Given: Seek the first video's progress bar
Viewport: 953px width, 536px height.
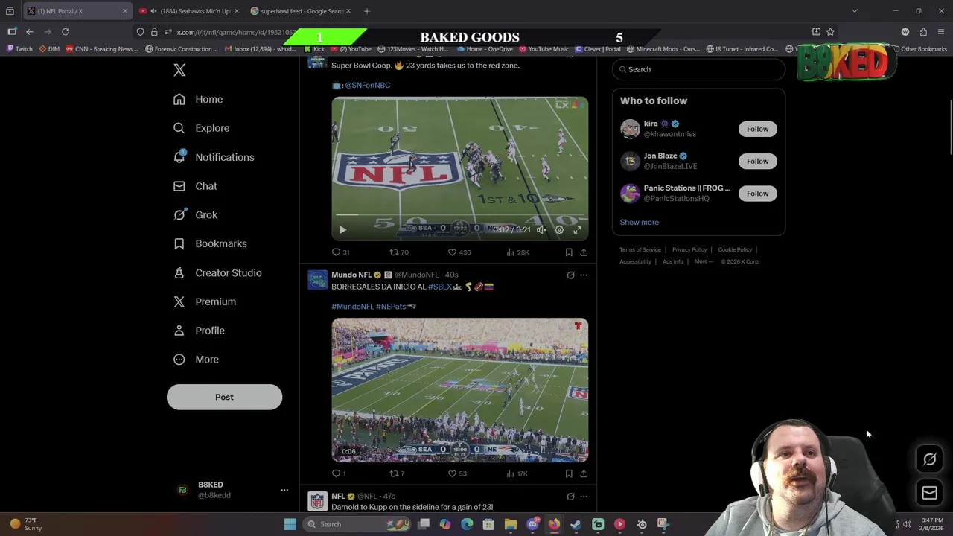Looking at the screenshot, I should tap(459, 216).
